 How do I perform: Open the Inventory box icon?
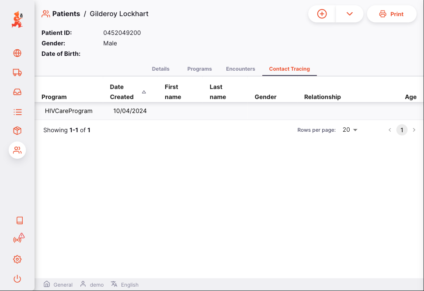(17, 131)
